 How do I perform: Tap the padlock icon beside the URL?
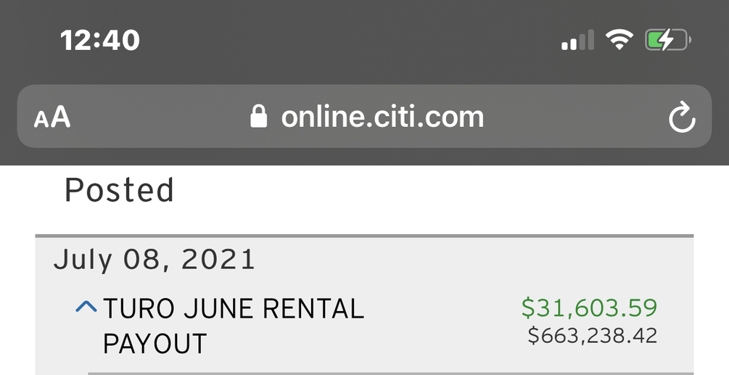point(259,117)
